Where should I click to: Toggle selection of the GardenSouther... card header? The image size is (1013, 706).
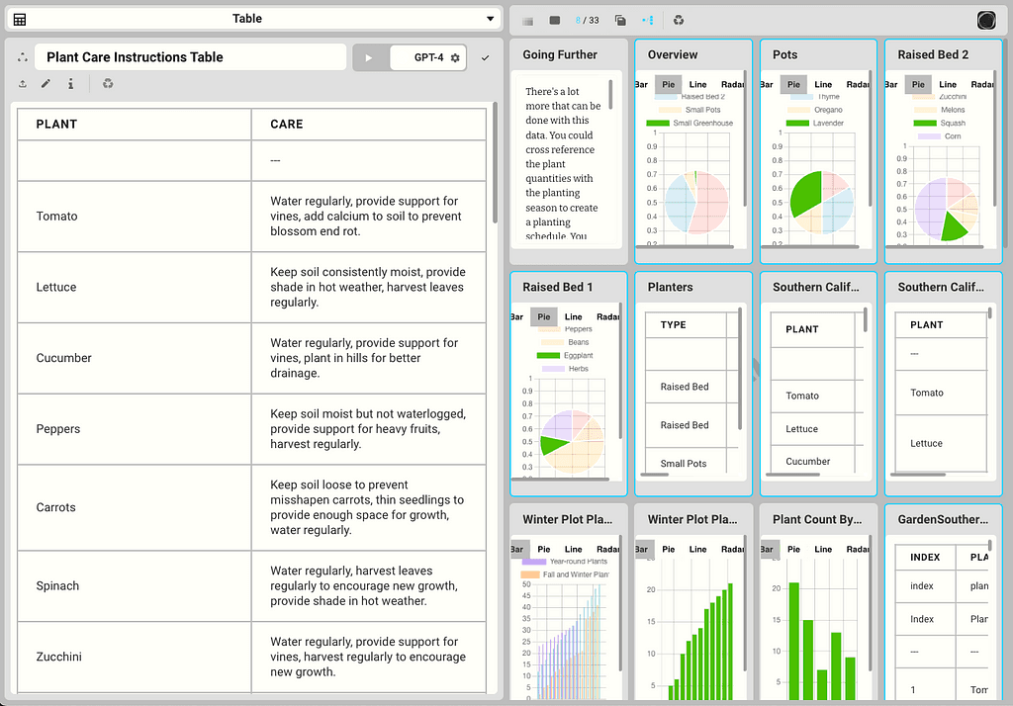(943, 520)
